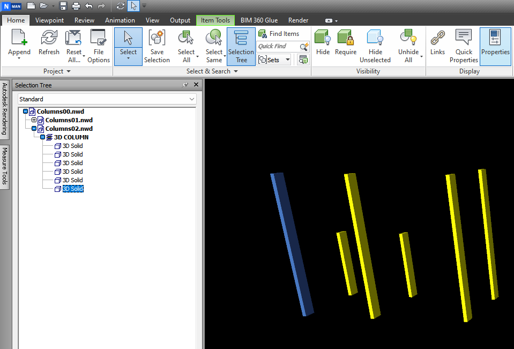Open the Customize Quick Access Toolbar arrow
514x349 pixels.
coord(144,5)
